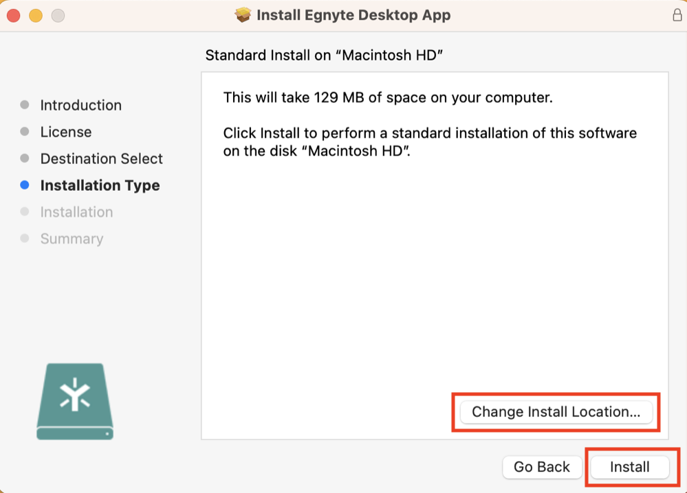
Task: Open Change Install Location options
Action: coord(556,412)
